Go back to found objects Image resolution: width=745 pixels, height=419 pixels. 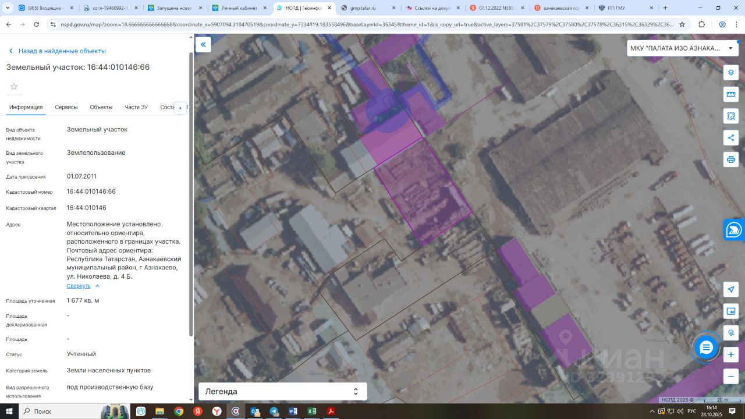(x=56, y=51)
